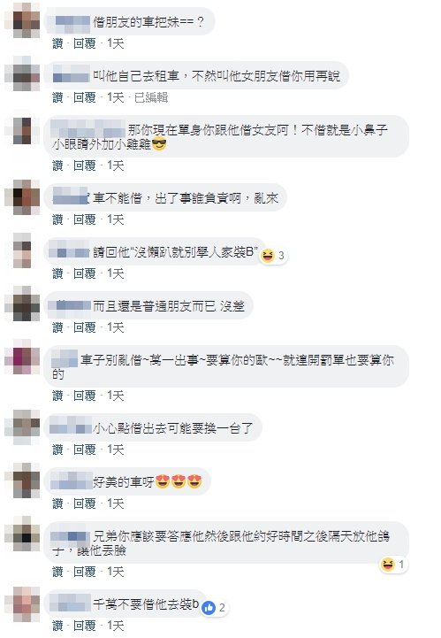This screenshot has width=441, height=638.
Task: Open avatar of 好美的車呀 commenter
Action: point(22,480)
